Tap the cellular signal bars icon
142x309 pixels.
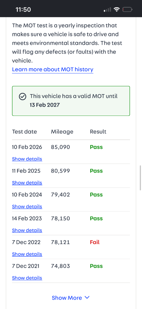[107, 9]
